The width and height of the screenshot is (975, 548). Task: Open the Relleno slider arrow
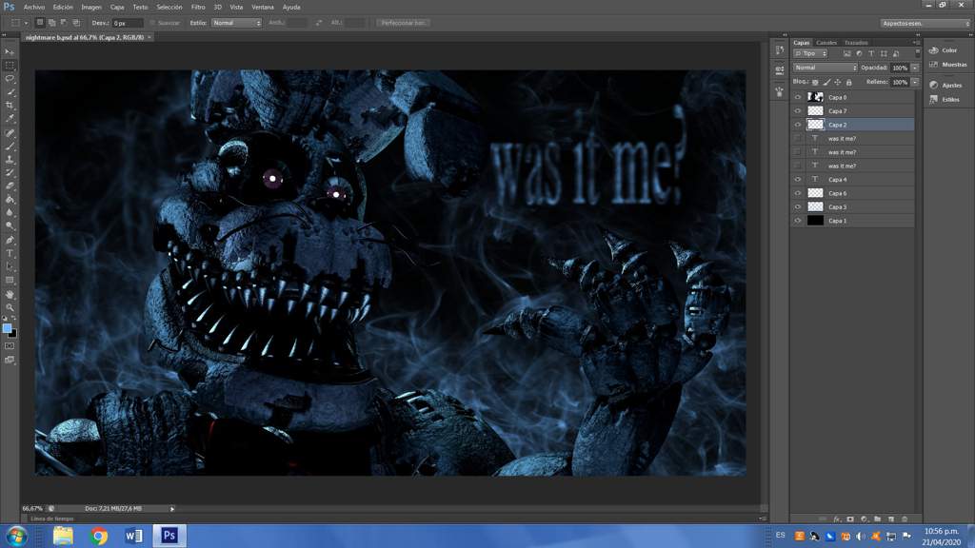pyautogui.click(x=915, y=82)
